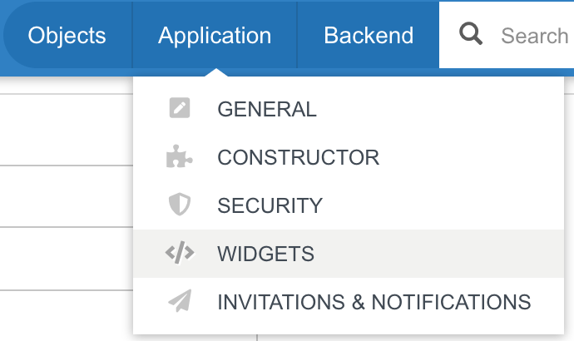Click the paper plane Invitations icon
Viewport: 574px width, 341px height.
180,302
